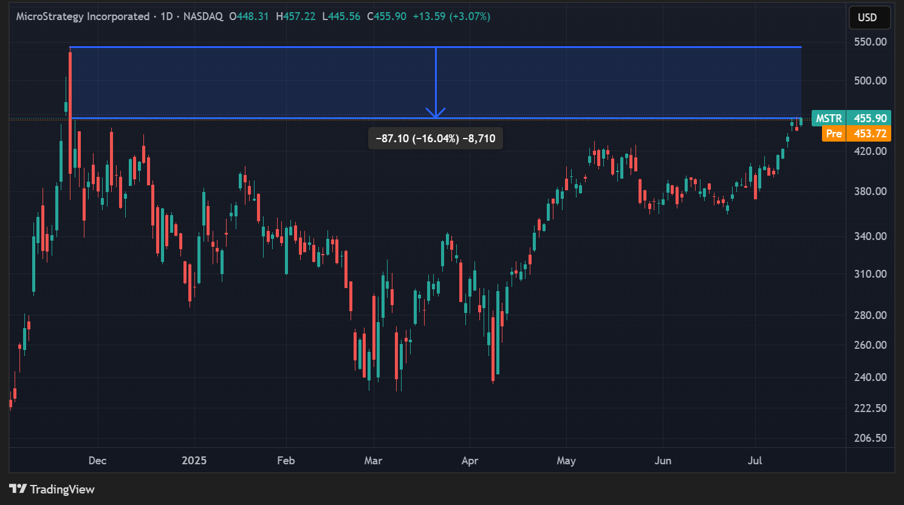Select the 1D interval label
This screenshot has width=904, height=505.
coord(166,16)
